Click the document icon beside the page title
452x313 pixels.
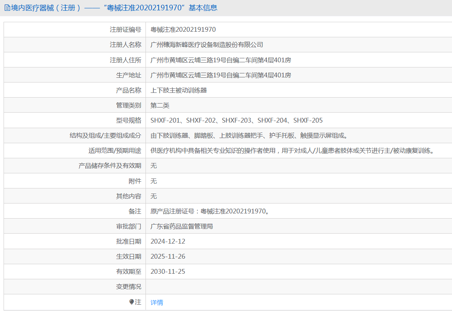pos(7,8)
